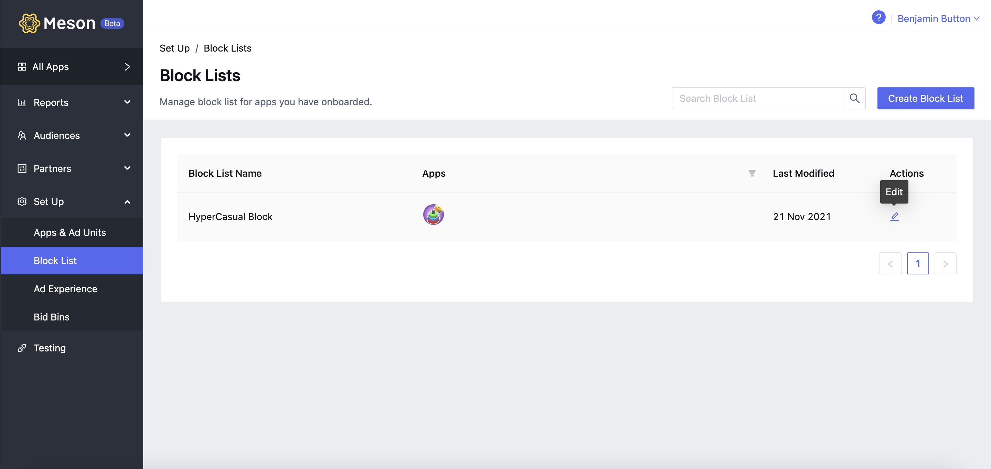Click the Set Up gear icon
The height and width of the screenshot is (469, 991).
[22, 201]
